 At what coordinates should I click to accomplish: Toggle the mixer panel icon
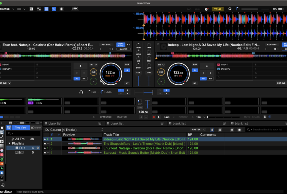[x=54, y=9]
